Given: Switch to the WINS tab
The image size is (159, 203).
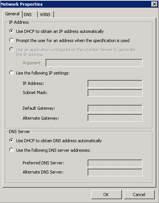Looking at the screenshot, I should [46, 15].
